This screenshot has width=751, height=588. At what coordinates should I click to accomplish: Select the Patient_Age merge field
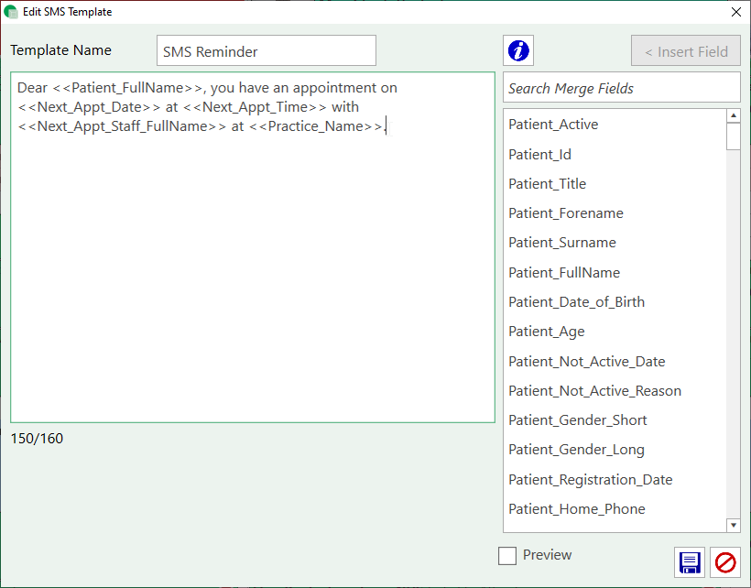coord(547,331)
